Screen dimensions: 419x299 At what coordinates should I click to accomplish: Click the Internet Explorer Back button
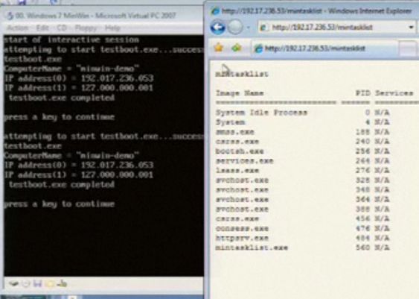click(x=217, y=28)
